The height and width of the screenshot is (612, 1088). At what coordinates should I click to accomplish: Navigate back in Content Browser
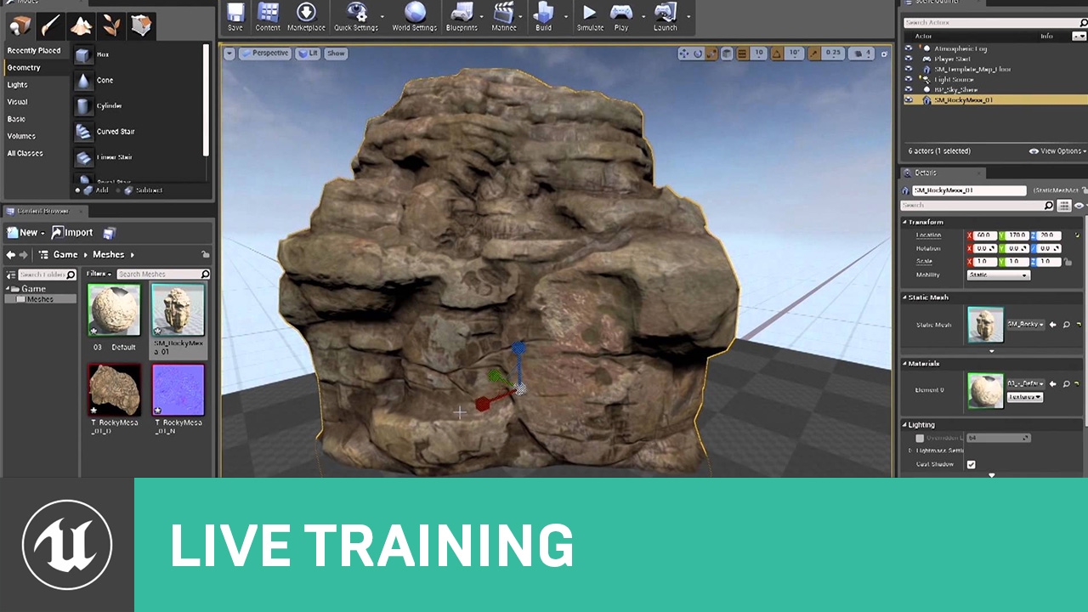click(11, 254)
